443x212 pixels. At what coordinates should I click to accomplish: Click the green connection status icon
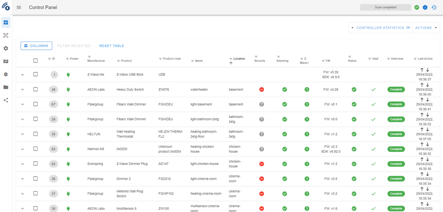(x=416, y=8)
